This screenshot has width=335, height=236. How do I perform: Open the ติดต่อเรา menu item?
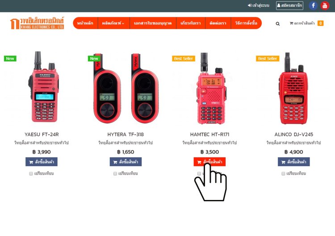point(218,23)
